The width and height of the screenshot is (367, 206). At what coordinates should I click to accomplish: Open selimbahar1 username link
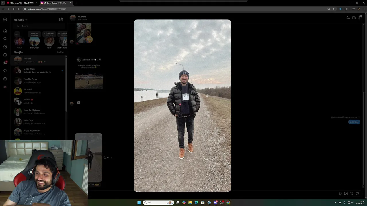[89, 60]
